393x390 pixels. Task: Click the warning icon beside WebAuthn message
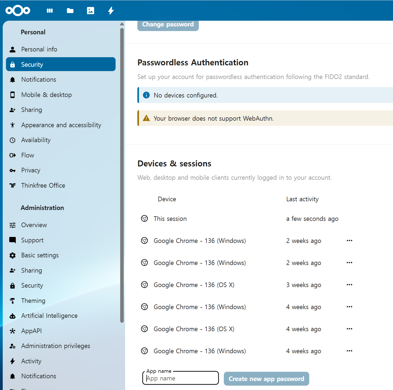(146, 118)
